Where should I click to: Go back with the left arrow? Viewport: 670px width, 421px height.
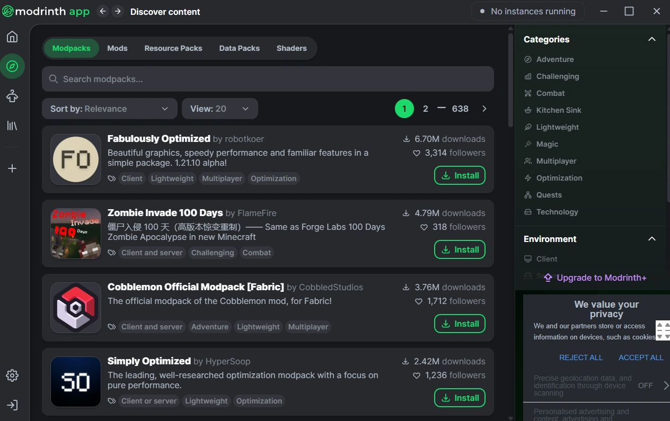(x=103, y=11)
